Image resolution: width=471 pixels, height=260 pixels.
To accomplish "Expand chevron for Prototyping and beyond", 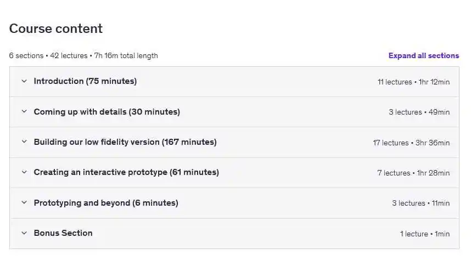I will 24,203.
